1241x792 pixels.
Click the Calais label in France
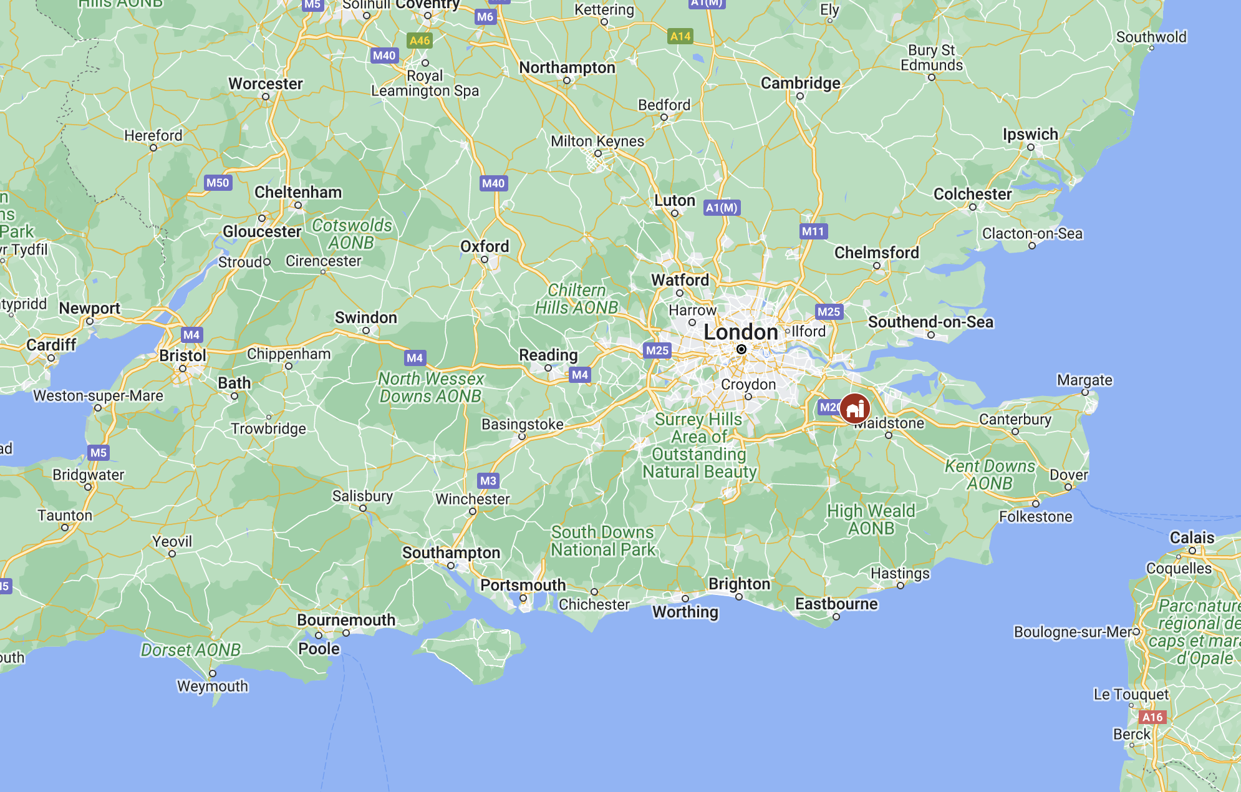[x=1192, y=538]
